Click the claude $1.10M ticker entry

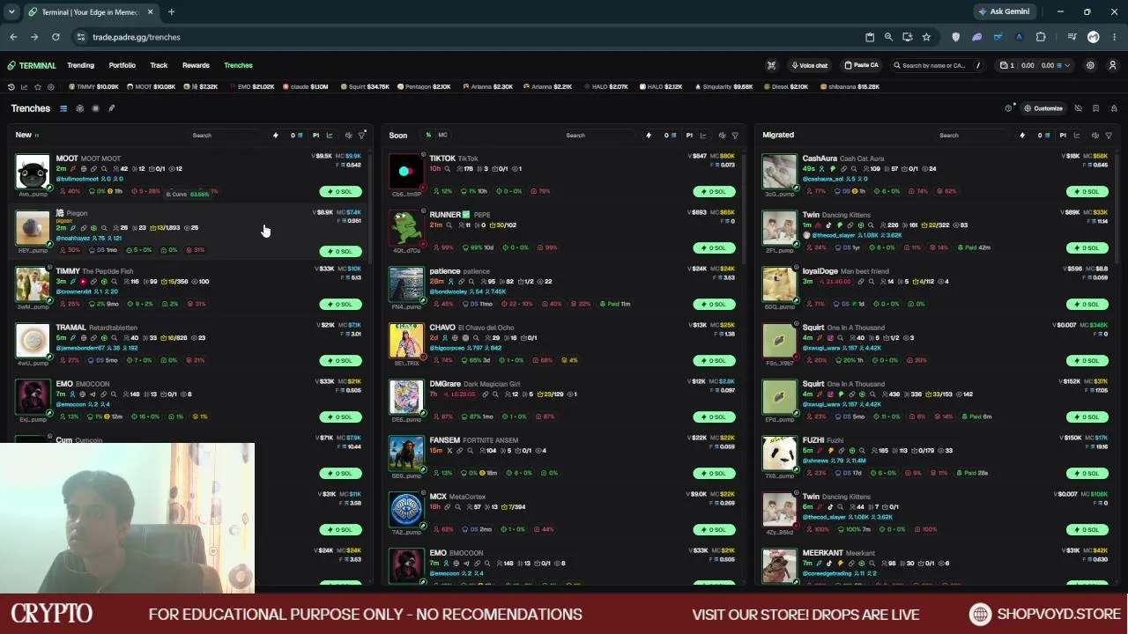coord(305,86)
